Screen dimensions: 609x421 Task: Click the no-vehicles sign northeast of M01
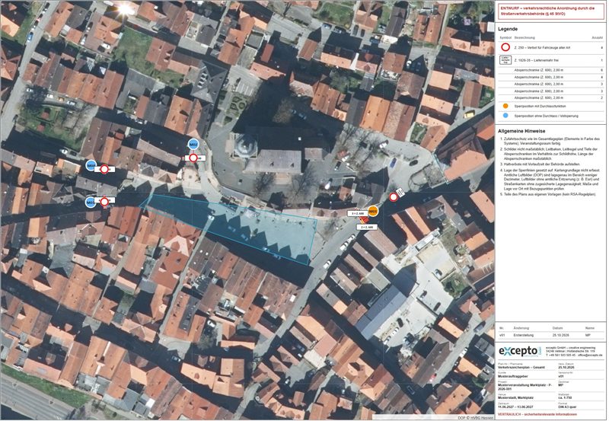[394, 197]
